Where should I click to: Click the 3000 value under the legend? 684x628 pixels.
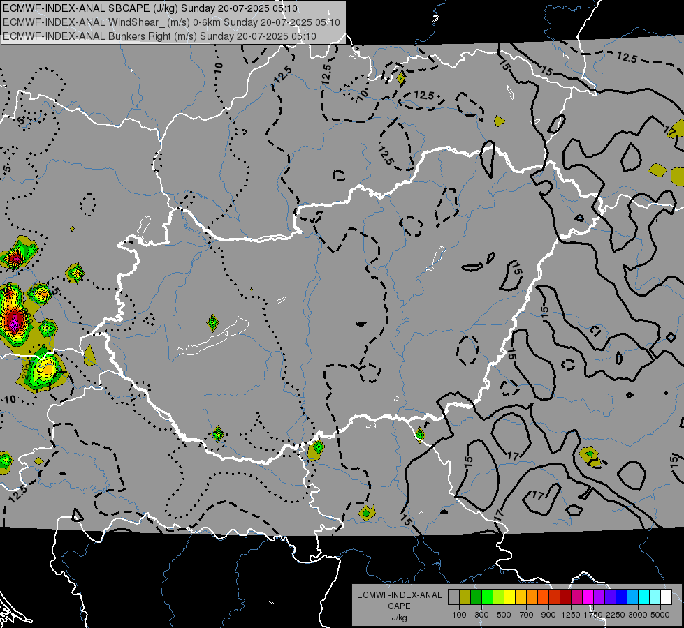click(x=638, y=615)
